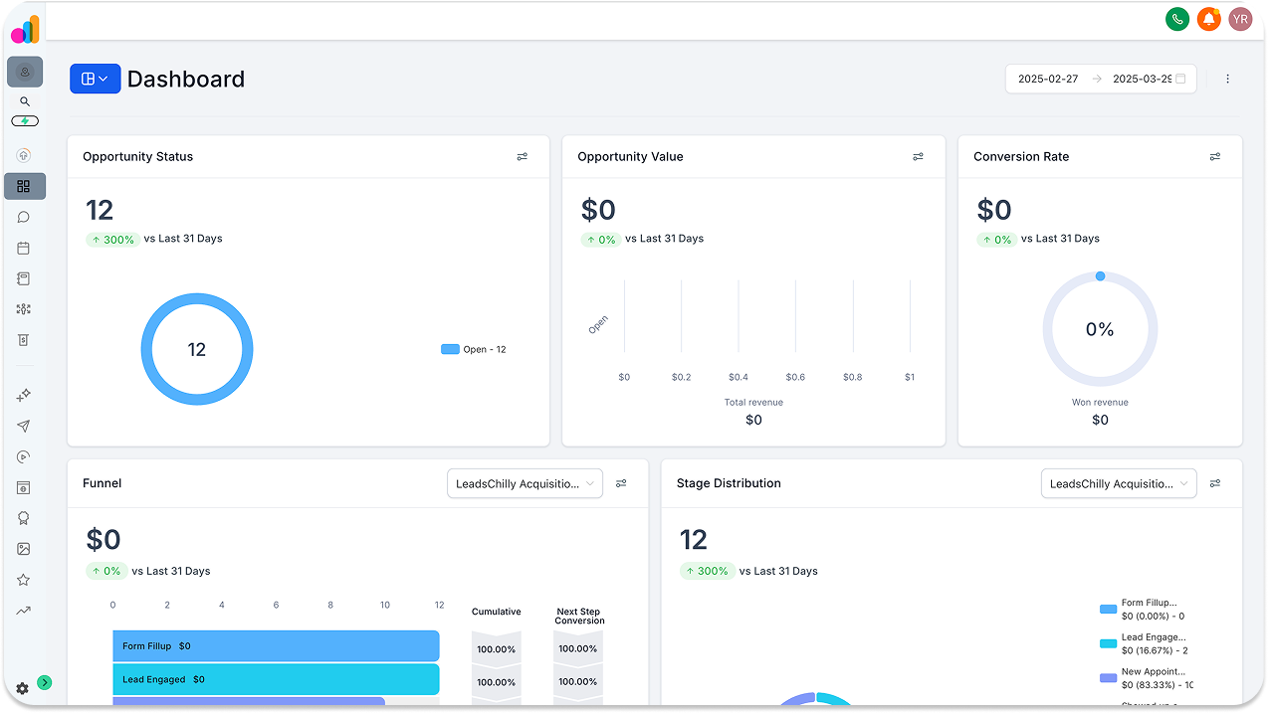Open Reputation star icon
This screenshot has height=713, width=1268.
24,580
